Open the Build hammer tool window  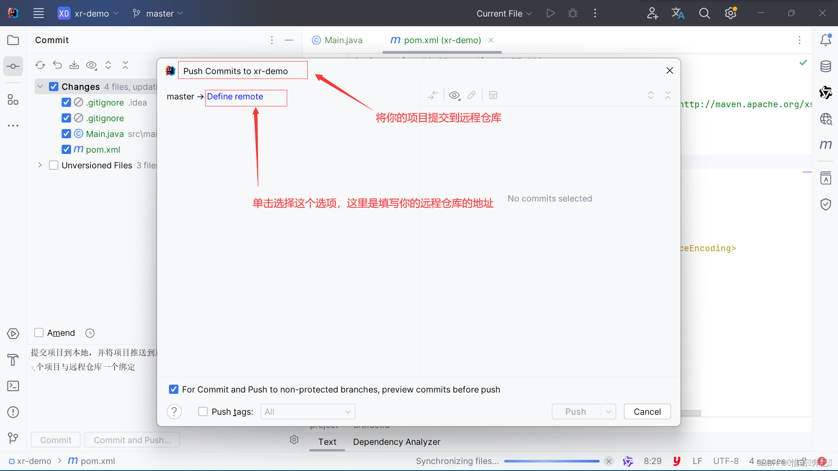point(13,360)
